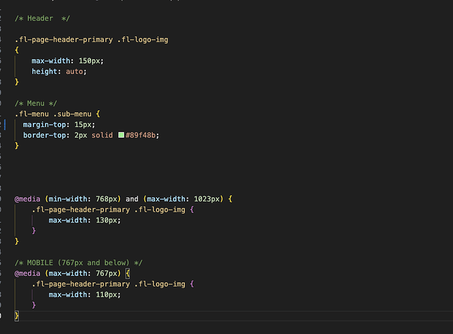Click the margin-top property name
The image size is (453, 334).
(x=44, y=124)
